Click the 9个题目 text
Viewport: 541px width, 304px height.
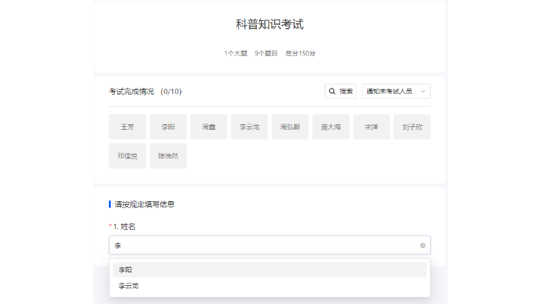266,53
